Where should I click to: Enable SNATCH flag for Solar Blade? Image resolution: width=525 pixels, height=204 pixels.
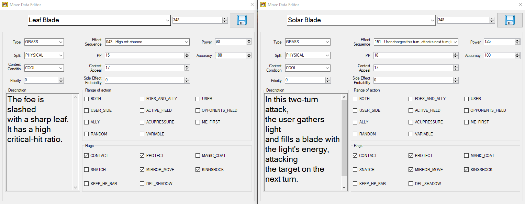pos(355,170)
